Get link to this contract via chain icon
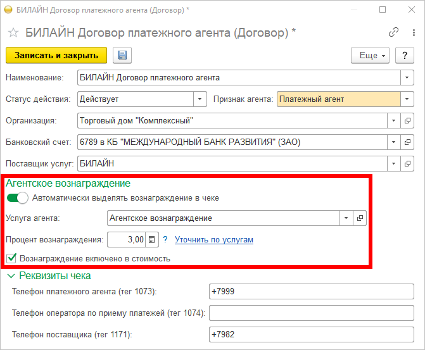 393,32
